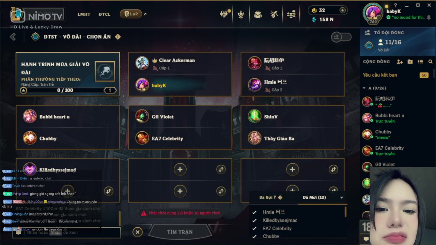Click the info icon next to CHỌN ẨN
Screen dimensions: 436x245
118,37
